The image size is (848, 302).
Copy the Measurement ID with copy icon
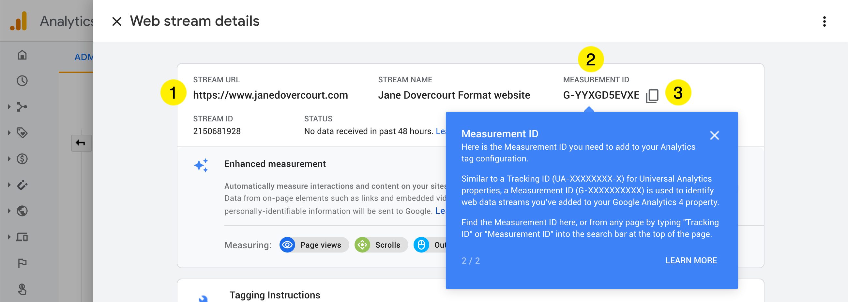pyautogui.click(x=652, y=96)
